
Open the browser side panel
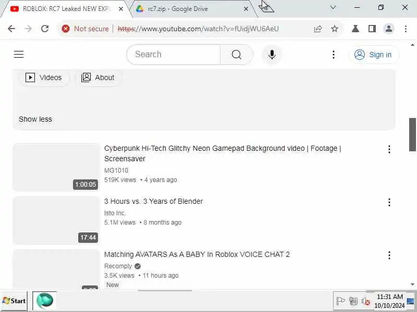[x=372, y=29]
